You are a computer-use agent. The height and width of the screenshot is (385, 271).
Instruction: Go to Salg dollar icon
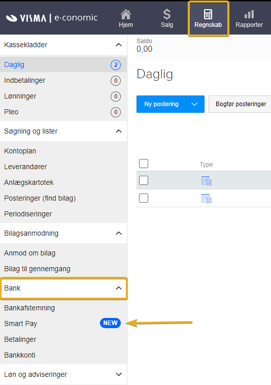coord(167,14)
